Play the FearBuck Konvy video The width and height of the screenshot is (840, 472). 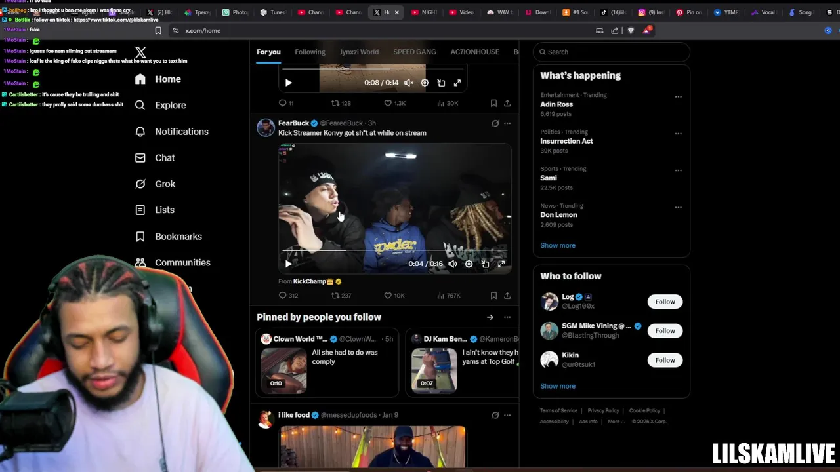288,264
